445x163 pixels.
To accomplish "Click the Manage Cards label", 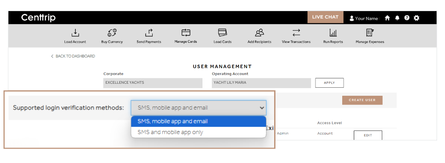I will click(186, 41).
